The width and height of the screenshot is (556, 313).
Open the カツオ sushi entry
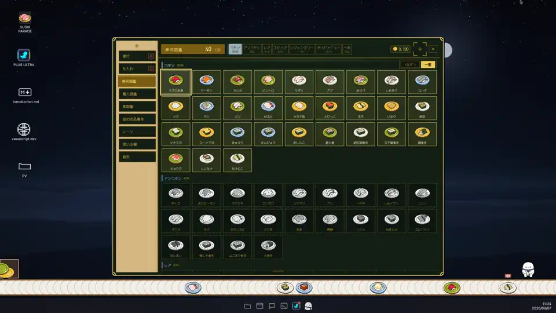coord(237,82)
